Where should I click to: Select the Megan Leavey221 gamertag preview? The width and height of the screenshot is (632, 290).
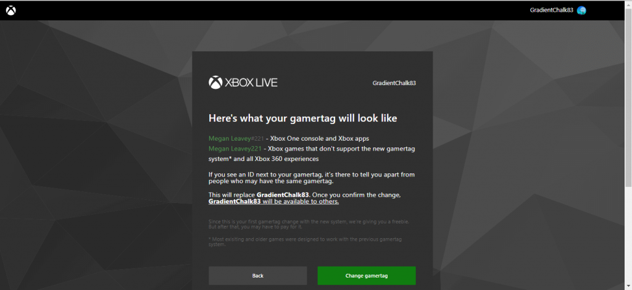tap(236, 149)
